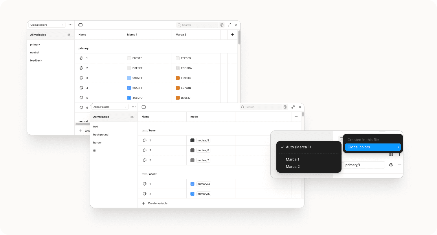
Task: Toggle sidebar in Global colors window
Action: pyautogui.click(x=80, y=25)
